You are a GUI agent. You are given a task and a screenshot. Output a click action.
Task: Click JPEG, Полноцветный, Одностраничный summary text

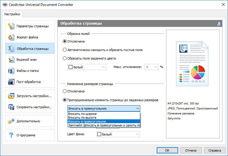pyautogui.click(x=192, y=108)
